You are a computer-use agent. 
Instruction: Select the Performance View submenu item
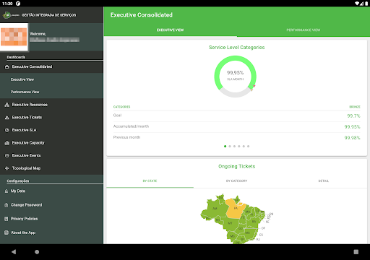[51, 92]
